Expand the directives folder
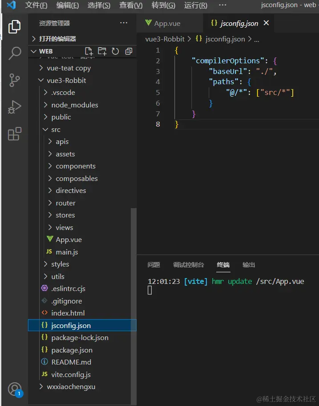Viewport: 319px width, 406px height. pos(82,191)
